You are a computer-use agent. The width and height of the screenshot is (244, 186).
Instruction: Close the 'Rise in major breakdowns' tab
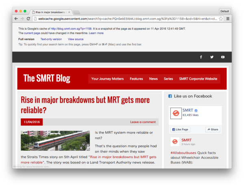(69, 12)
